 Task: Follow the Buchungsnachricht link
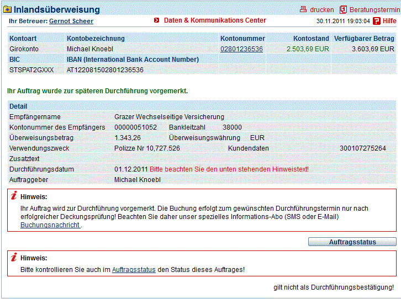[50, 225]
